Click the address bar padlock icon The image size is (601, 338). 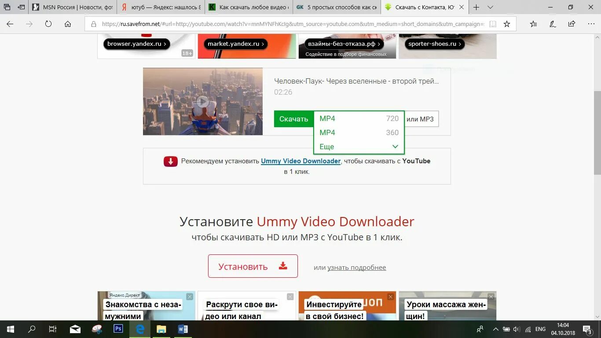93,24
